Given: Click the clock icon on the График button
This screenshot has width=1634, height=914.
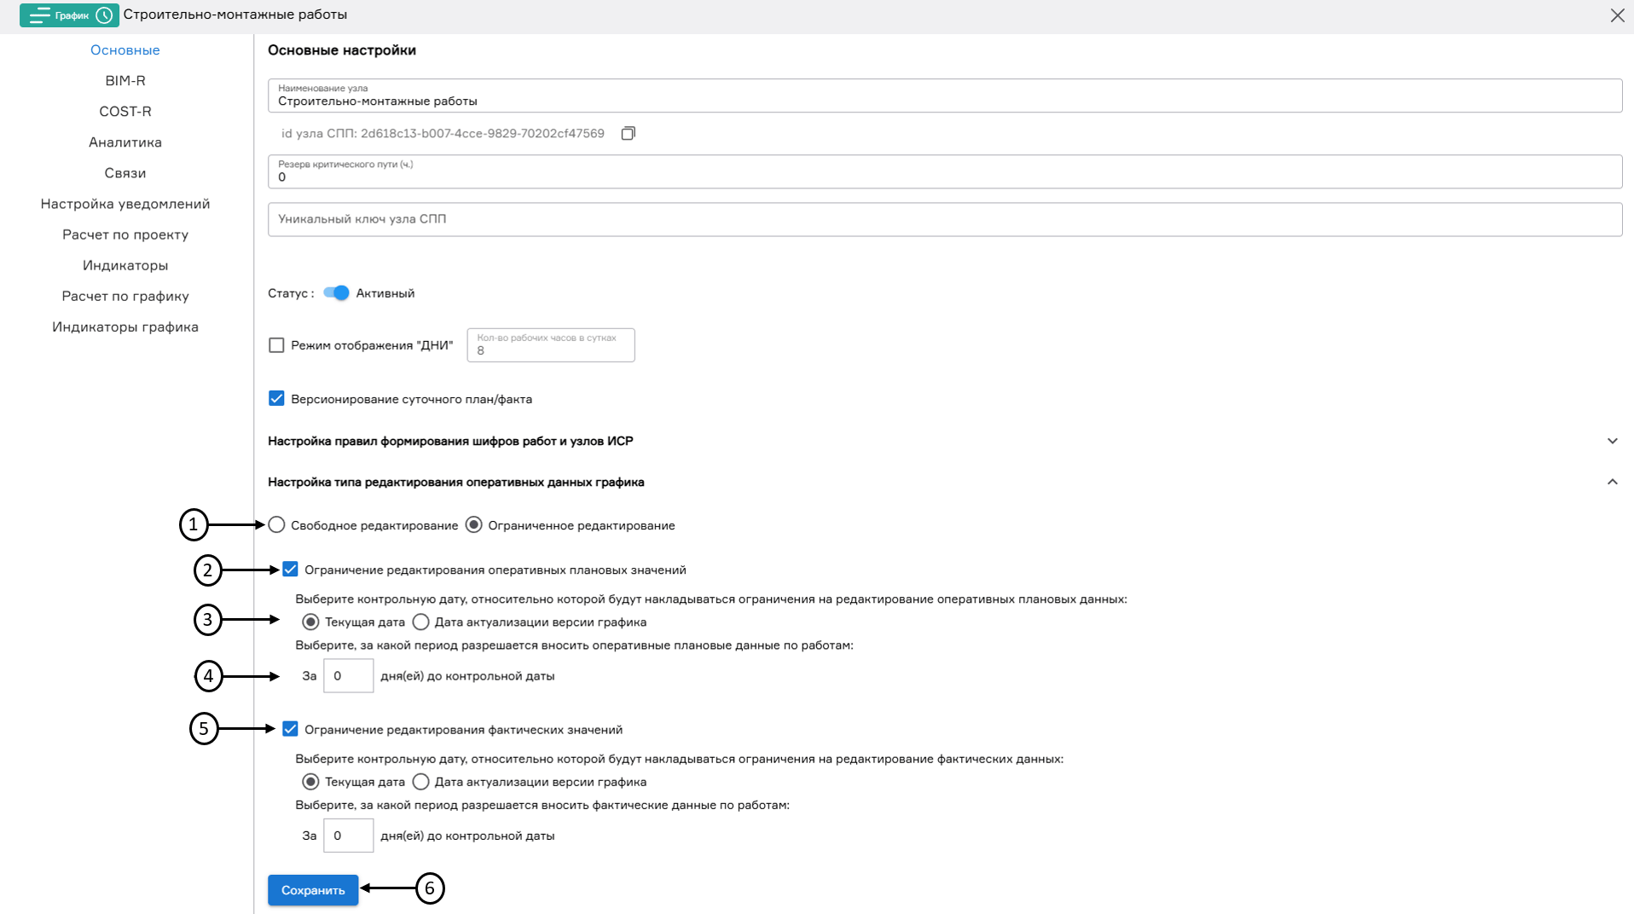Looking at the screenshot, I should pos(104,14).
